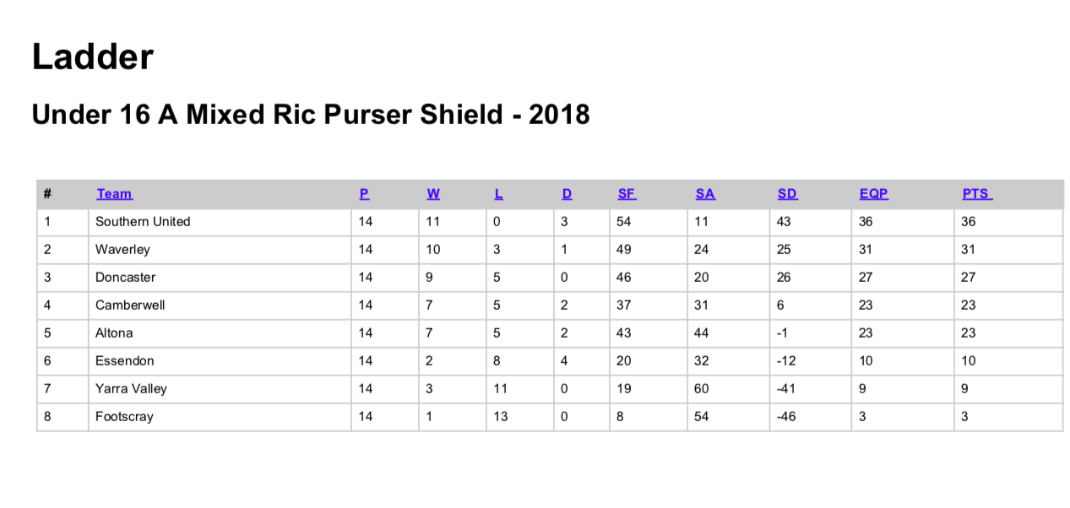1070x508 pixels.
Task: Click the SF column header link
Action: [627, 194]
